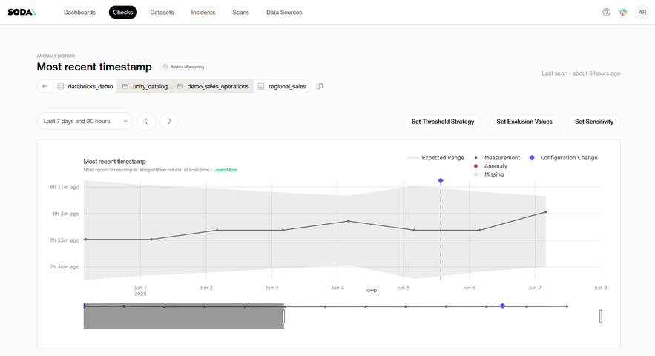Open the Incidents tab

point(203,13)
